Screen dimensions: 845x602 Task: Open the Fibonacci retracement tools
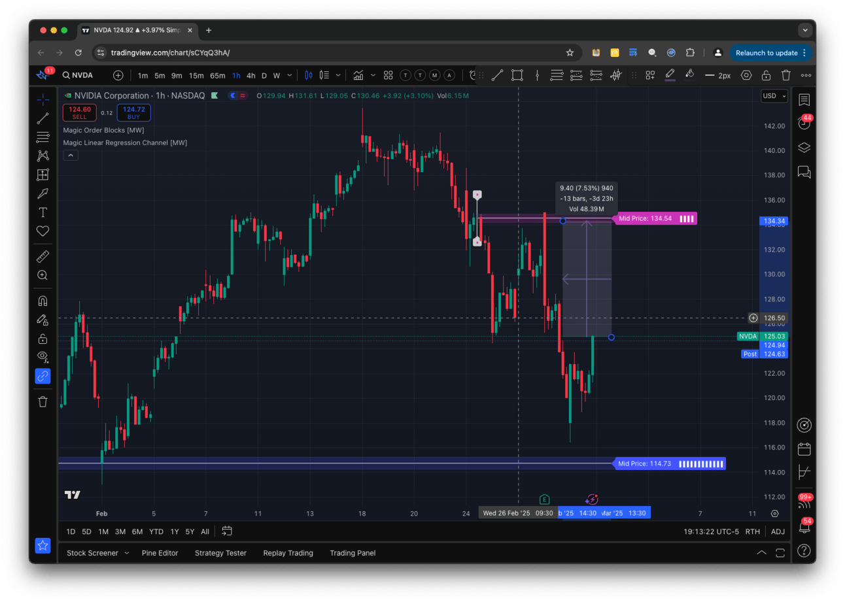(x=43, y=137)
